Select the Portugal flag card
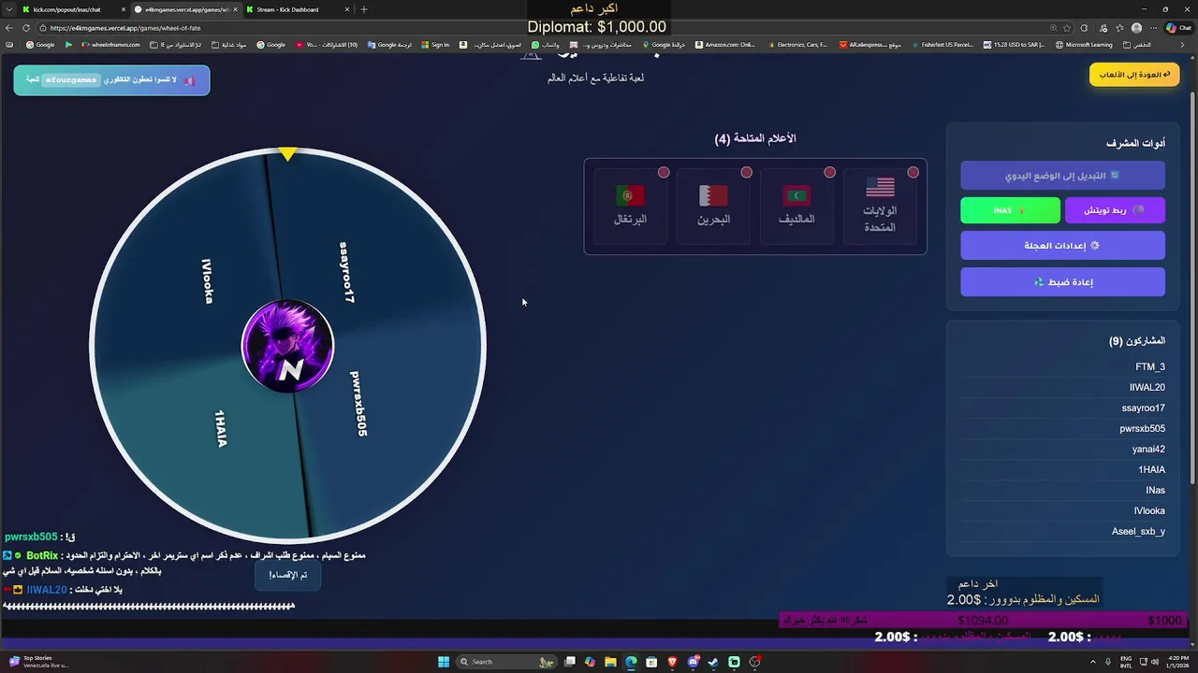The width and height of the screenshot is (1198, 673). [x=630, y=207]
